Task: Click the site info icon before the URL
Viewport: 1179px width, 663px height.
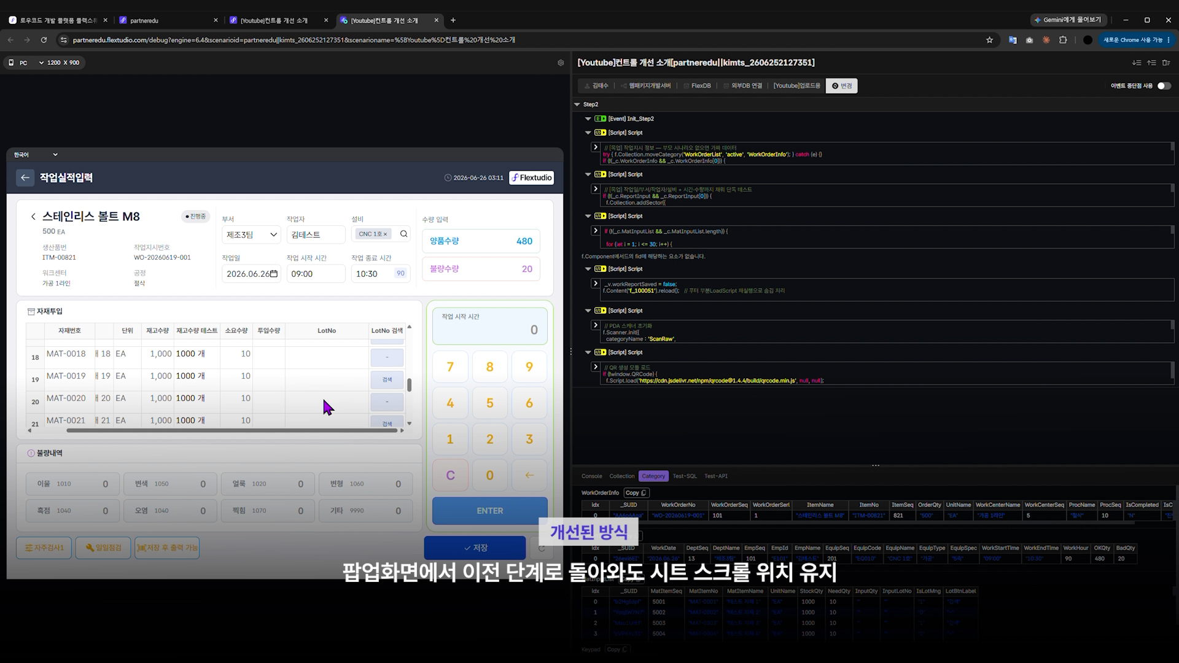Action: (63, 40)
